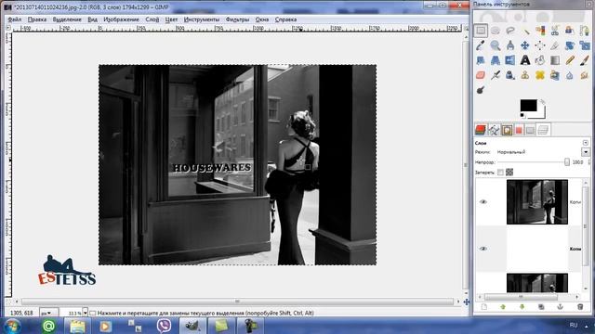Select the Eraser tool

[x=481, y=75]
